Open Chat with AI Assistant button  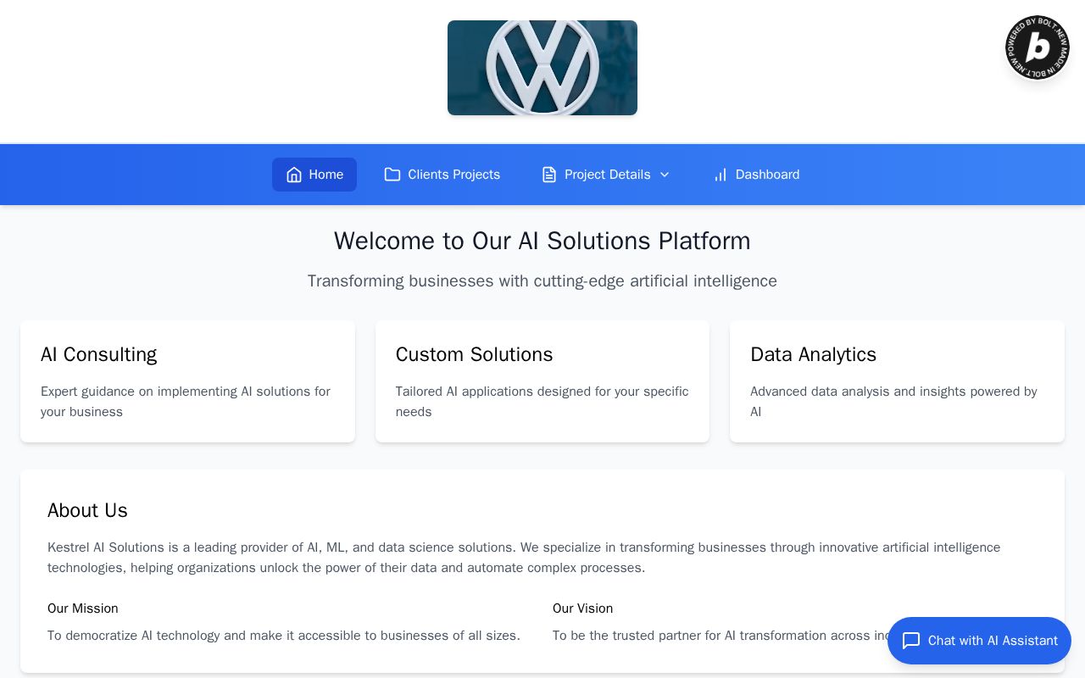(979, 641)
